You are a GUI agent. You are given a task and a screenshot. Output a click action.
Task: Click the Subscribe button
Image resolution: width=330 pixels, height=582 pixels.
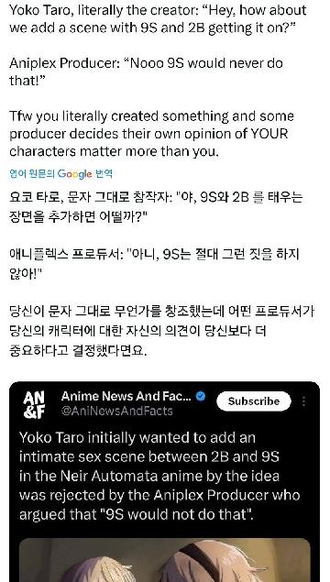pos(254,401)
